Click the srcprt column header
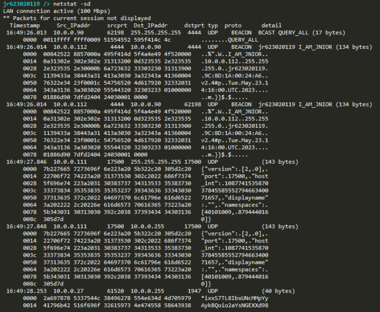380x312 pixels. pos(117,25)
